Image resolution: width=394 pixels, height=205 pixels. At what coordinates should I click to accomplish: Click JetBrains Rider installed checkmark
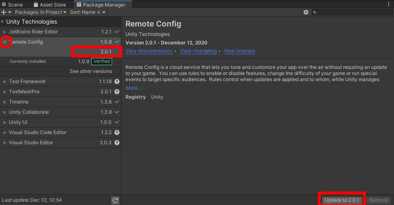click(x=117, y=32)
